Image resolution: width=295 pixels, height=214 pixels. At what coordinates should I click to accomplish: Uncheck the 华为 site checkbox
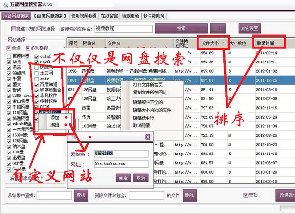pos(9,62)
